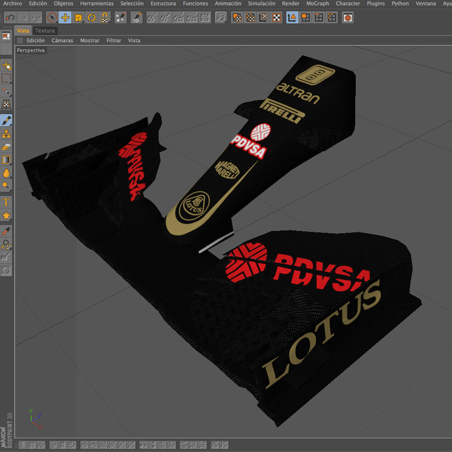Open the Archivo menu

coord(12,3)
